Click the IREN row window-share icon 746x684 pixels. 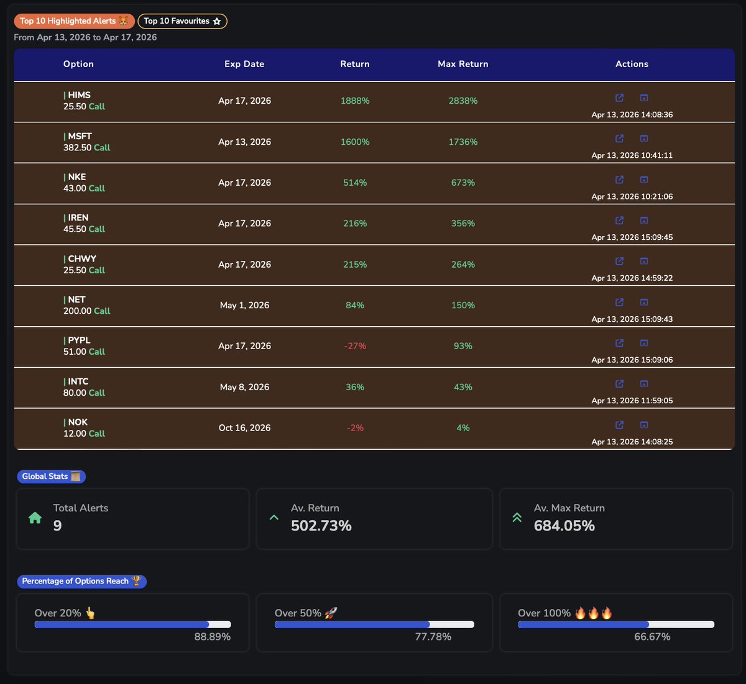click(644, 221)
